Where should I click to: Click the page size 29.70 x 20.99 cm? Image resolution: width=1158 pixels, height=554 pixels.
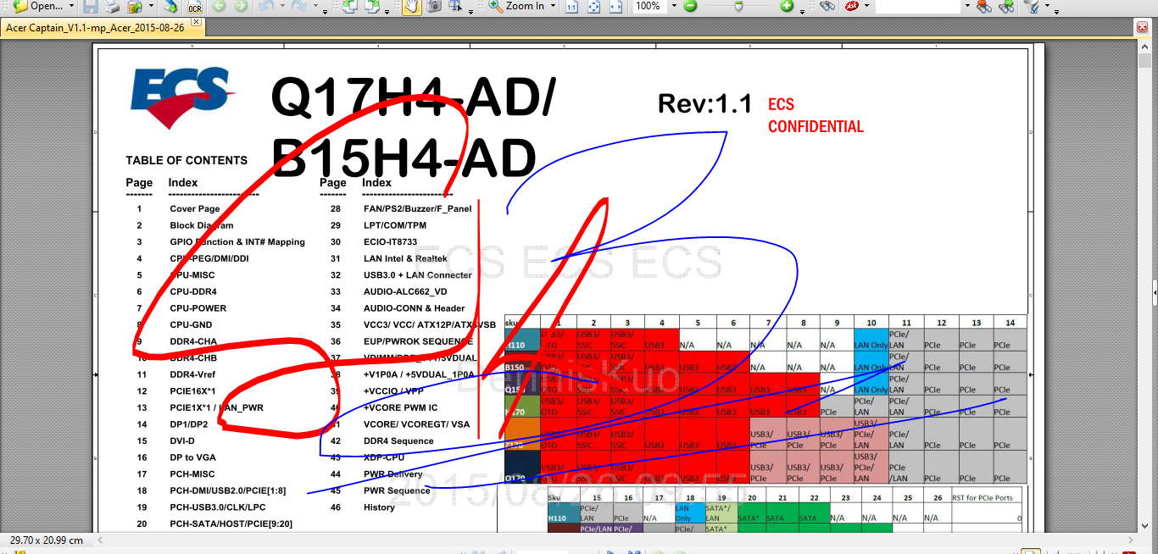tap(47, 540)
